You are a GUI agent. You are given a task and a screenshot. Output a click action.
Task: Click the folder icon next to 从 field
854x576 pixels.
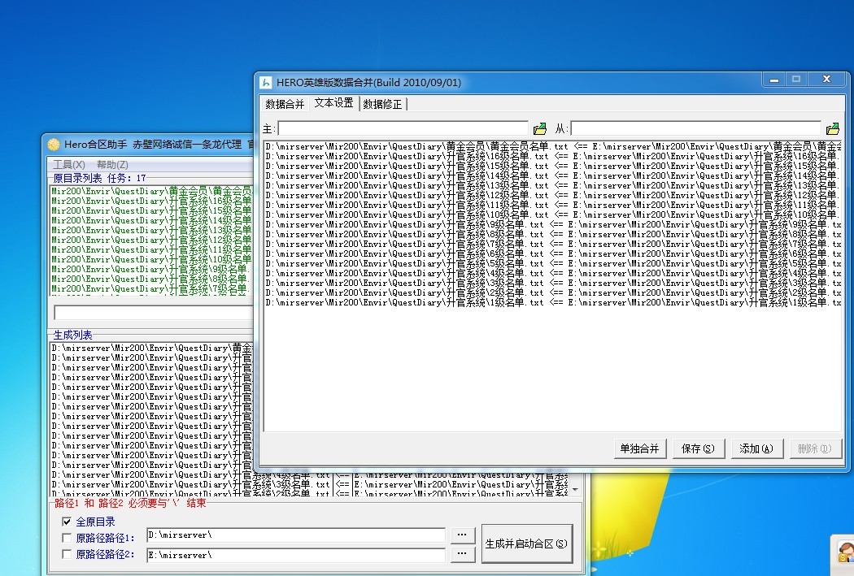(x=832, y=128)
